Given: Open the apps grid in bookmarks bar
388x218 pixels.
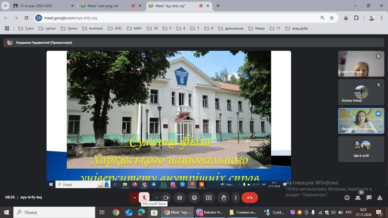Looking at the screenshot, I should pos(7,28).
